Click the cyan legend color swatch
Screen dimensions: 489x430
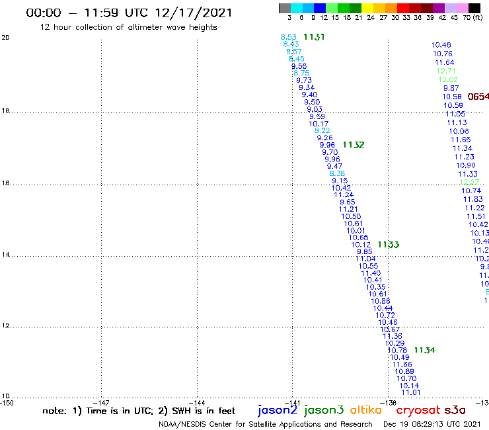coord(297,8)
